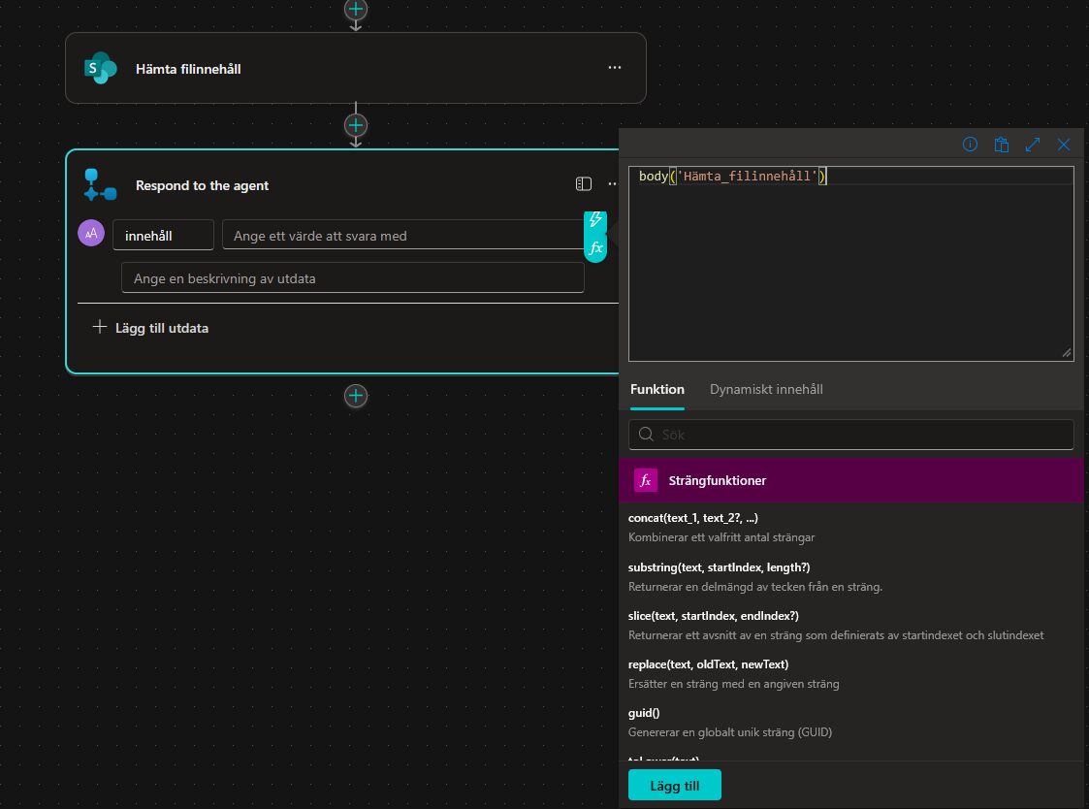Image resolution: width=1089 pixels, height=809 pixels.
Task: Close the expression editor panel
Action: pos(1064,144)
